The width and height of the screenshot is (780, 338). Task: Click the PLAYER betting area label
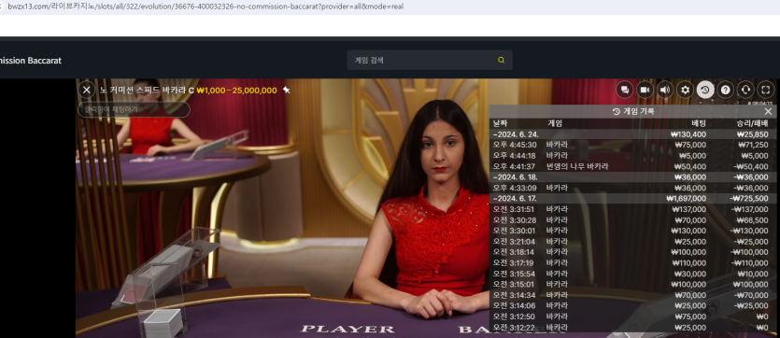point(347,329)
